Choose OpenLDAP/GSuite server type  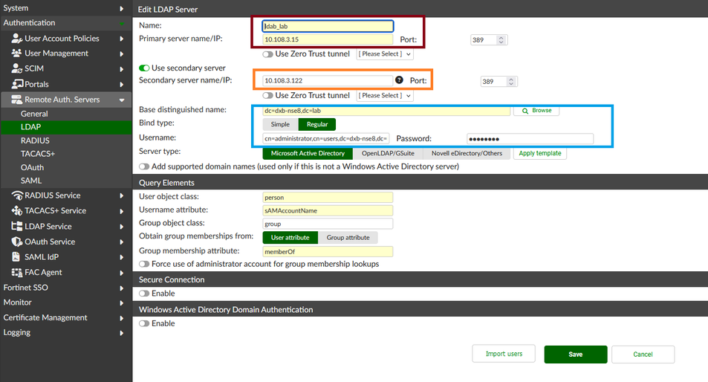[388, 154]
